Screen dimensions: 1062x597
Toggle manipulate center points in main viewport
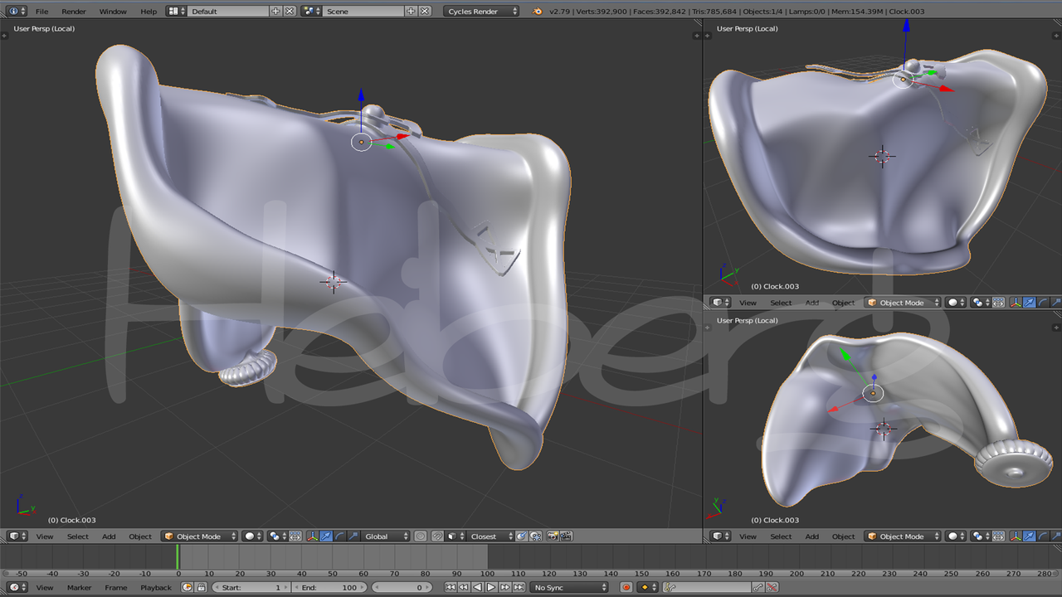click(295, 536)
